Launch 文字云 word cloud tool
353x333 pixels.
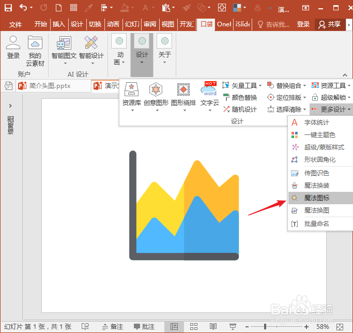(x=210, y=97)
